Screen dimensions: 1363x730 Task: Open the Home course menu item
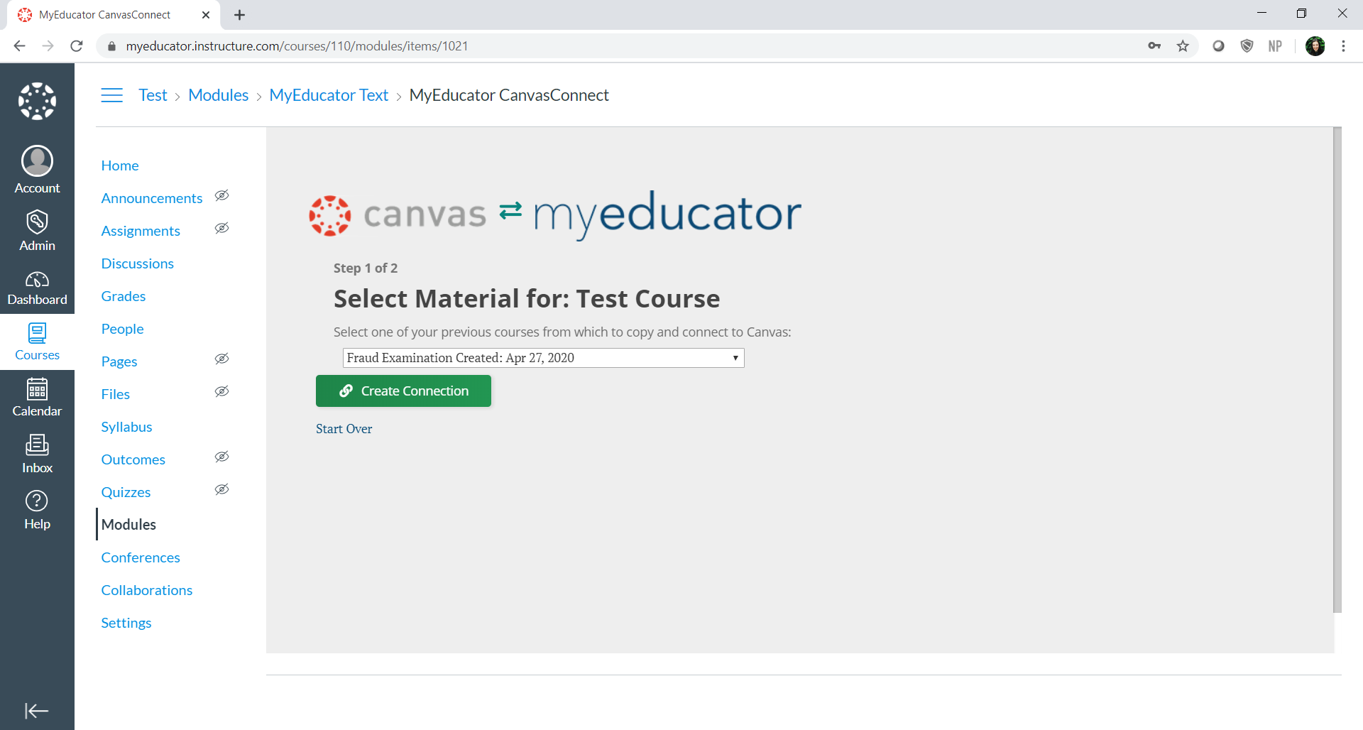click(120, 165)
